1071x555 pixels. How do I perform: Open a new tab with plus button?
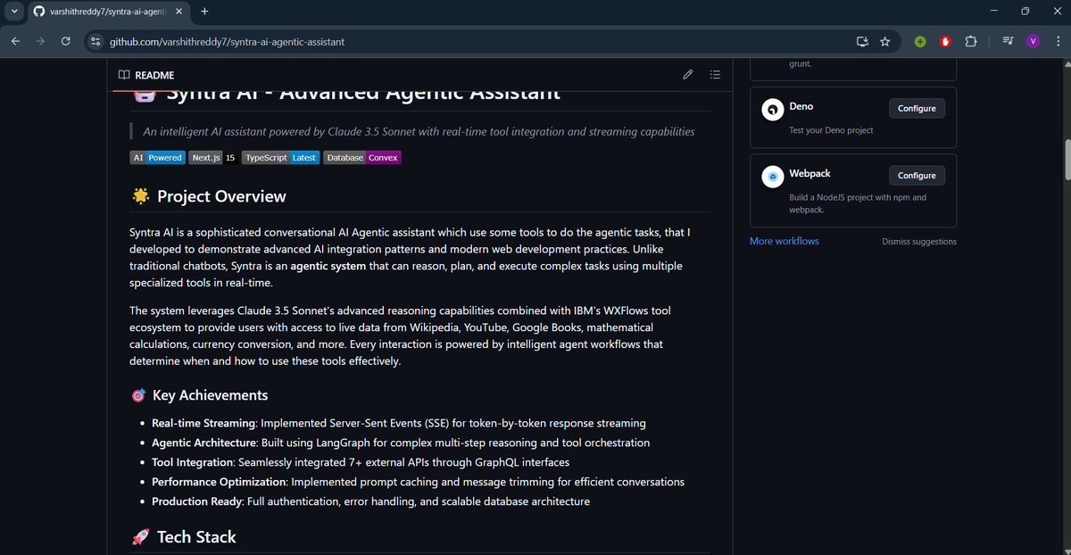(x=204, y=12)
